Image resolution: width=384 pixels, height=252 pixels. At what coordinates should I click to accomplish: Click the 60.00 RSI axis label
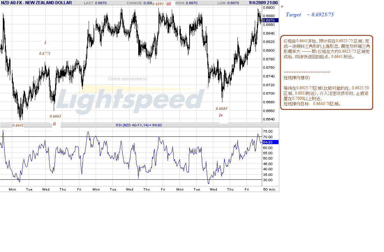268,148
